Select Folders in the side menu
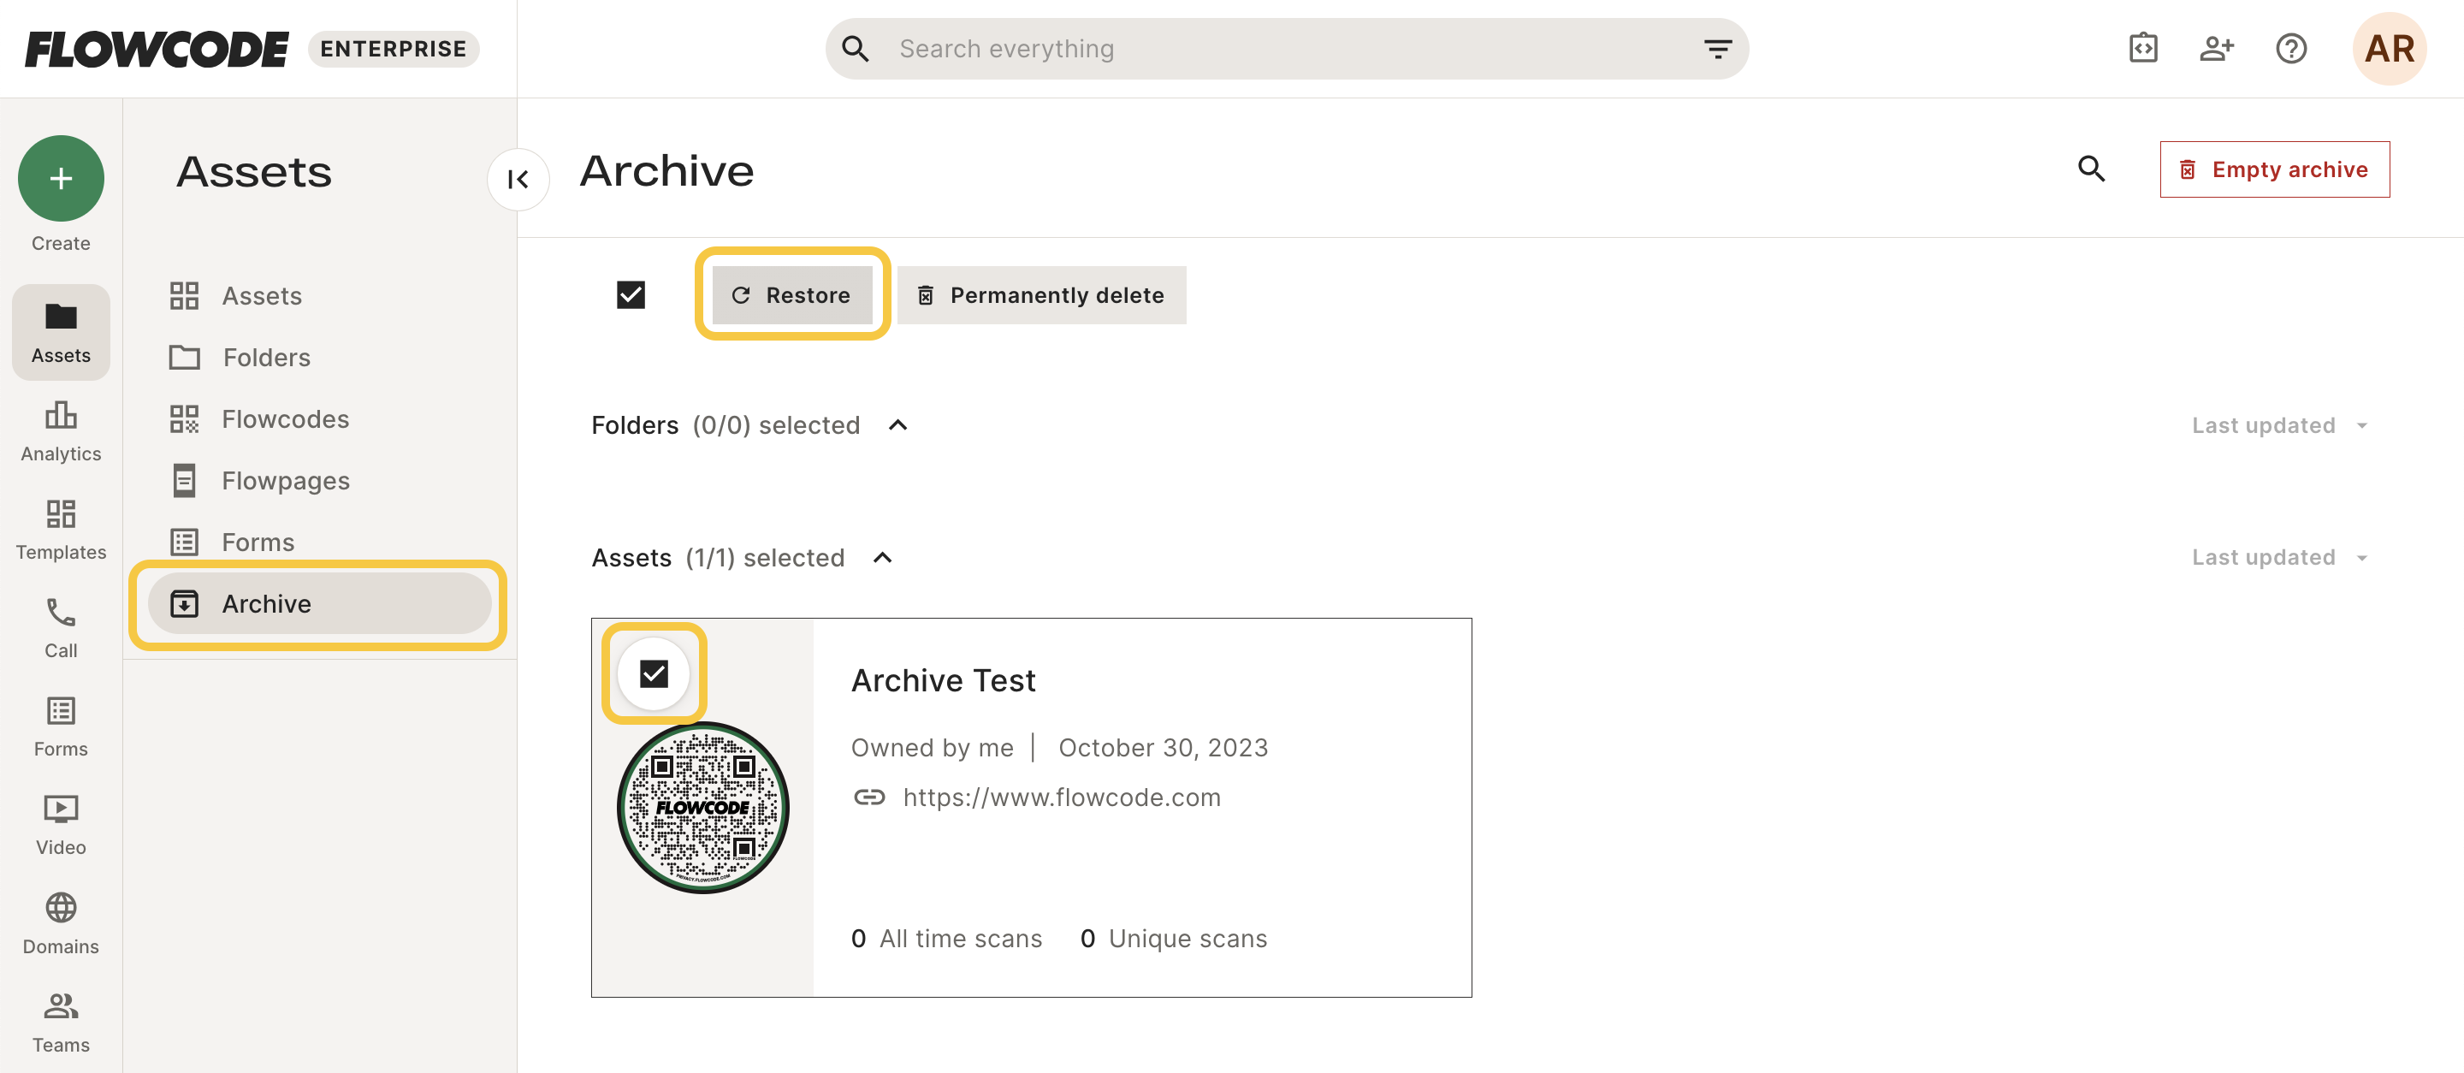The width and height of the screenshot is (2464, 1073). (318, 357)
